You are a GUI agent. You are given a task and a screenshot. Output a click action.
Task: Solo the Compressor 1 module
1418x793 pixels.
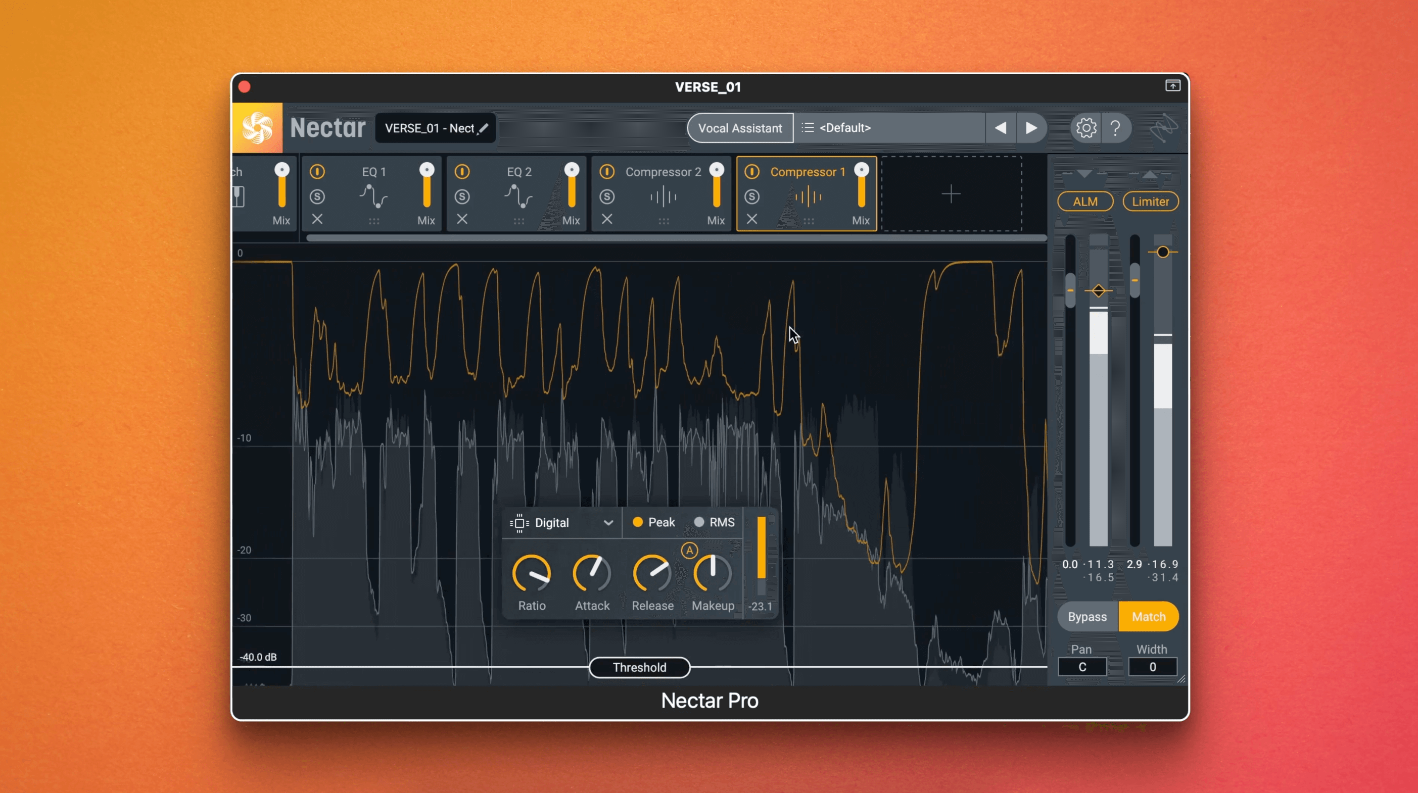click(x=752, y=196)
